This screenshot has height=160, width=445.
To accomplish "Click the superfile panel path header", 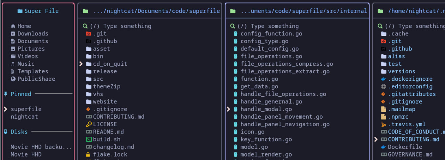I will 156,11.
